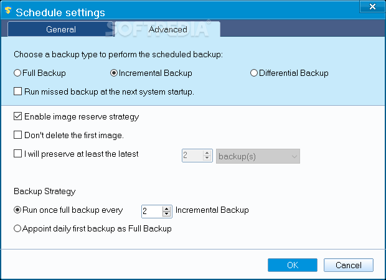386x280 pixels.
Task: Open the backup(s) unit dropdown
Action: pyautogui.click(x=258, y=156)
